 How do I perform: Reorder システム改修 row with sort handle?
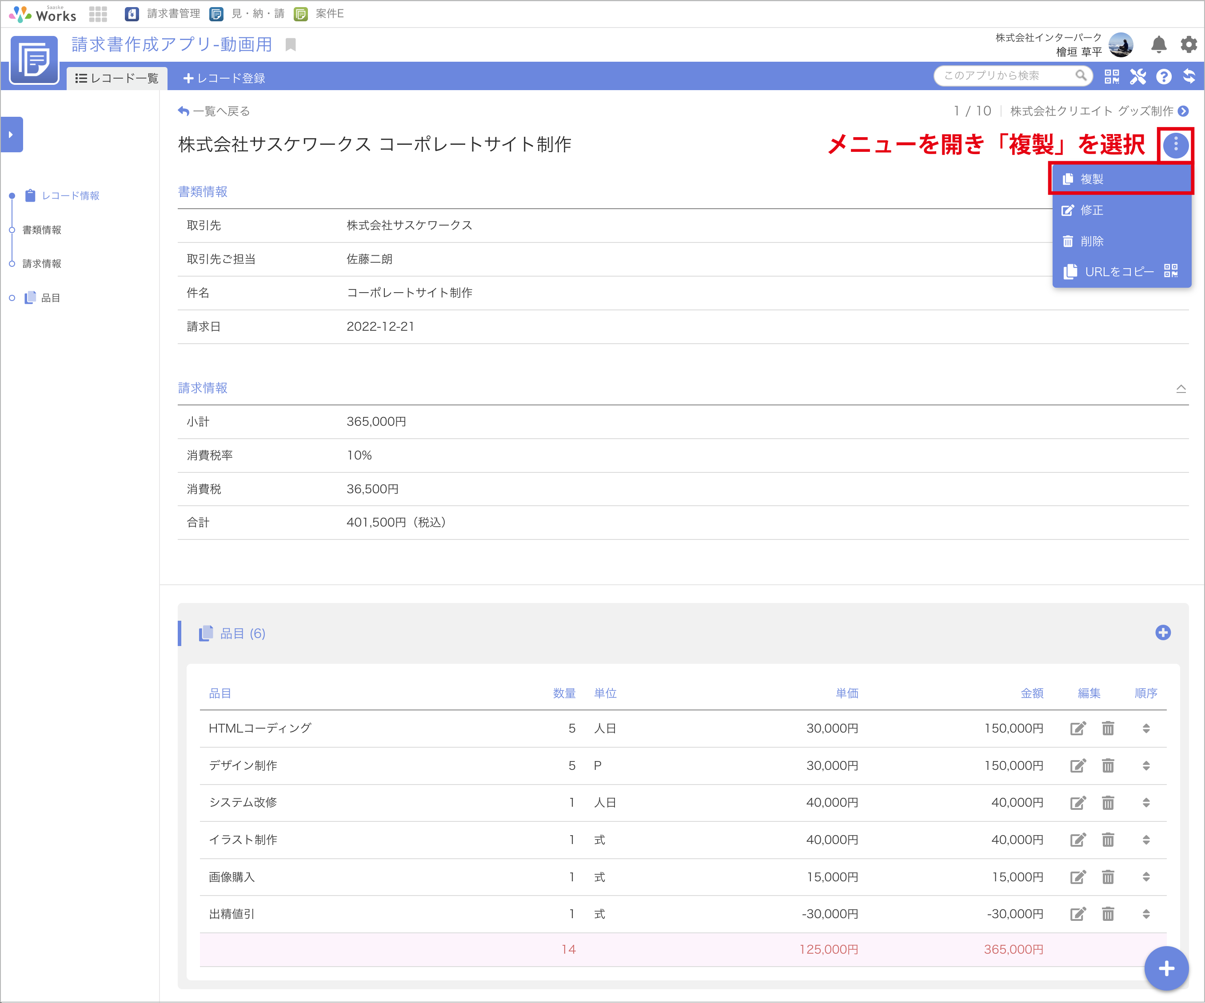1146,803
